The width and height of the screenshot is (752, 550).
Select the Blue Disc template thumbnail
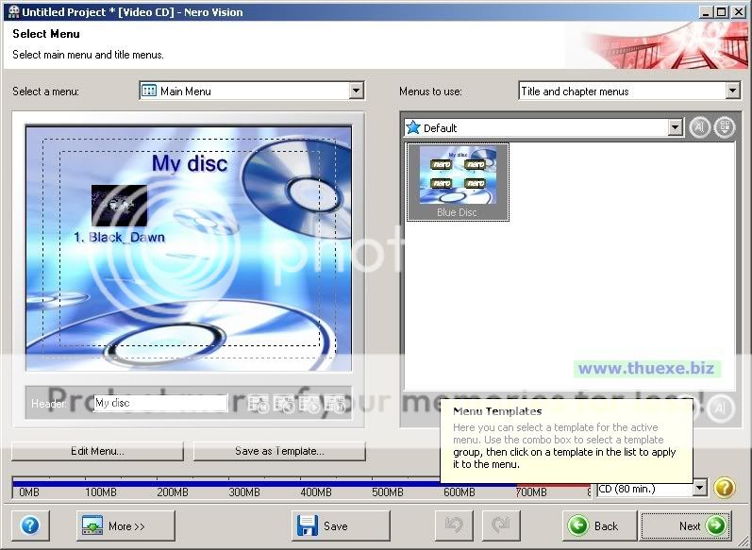(458, 181)
